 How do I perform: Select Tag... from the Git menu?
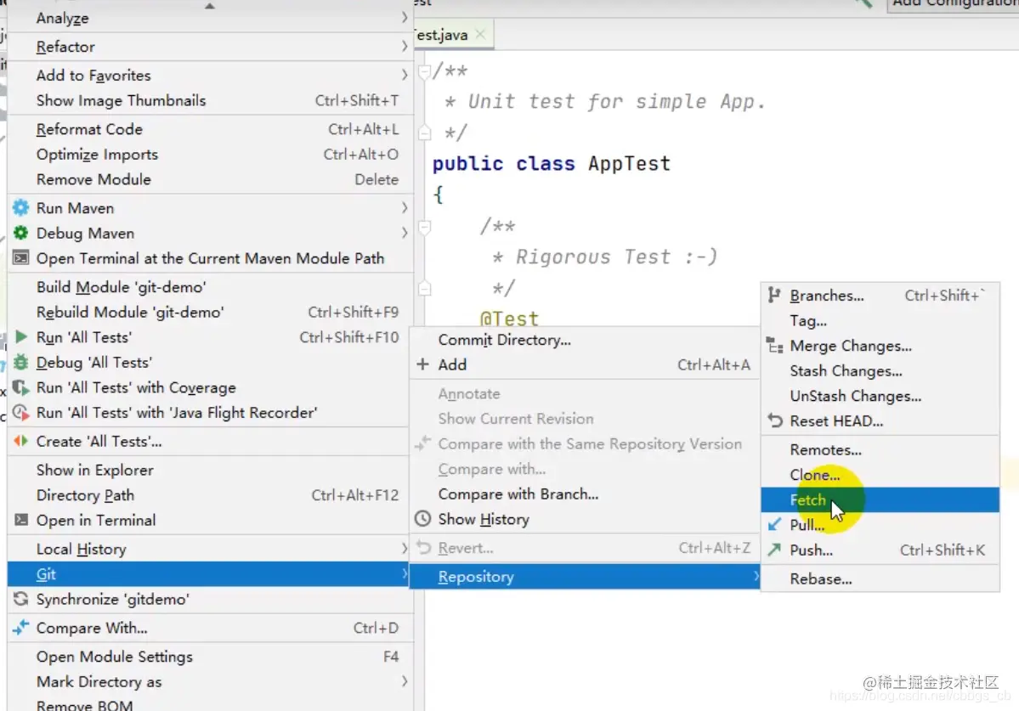click(880, 321)
